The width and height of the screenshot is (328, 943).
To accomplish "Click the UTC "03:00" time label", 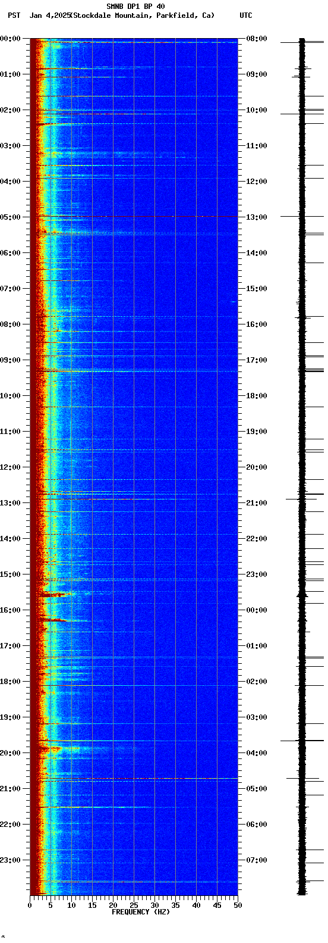I will click(257, 717).
